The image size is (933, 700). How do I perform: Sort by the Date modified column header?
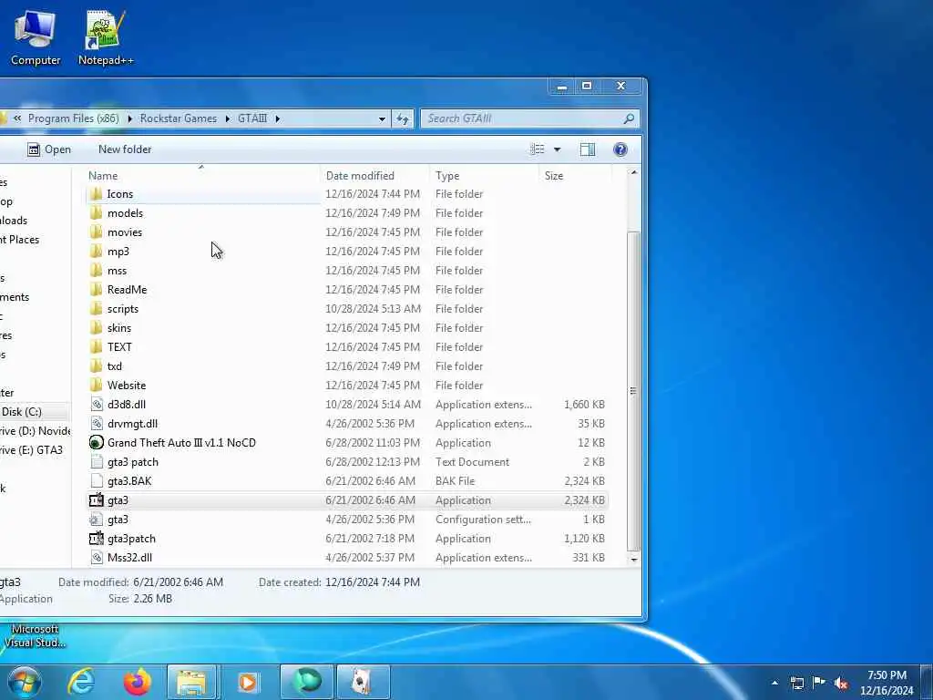pos(374,176)
